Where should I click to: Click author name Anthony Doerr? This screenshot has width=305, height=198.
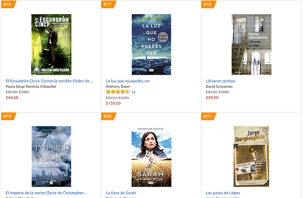tap(118, 86)
